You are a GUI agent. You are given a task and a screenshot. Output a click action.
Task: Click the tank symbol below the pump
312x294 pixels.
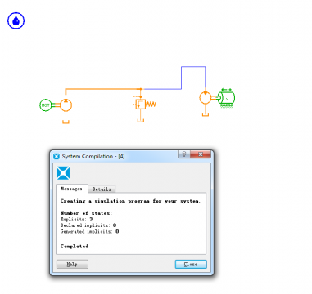tap(66, 122)
